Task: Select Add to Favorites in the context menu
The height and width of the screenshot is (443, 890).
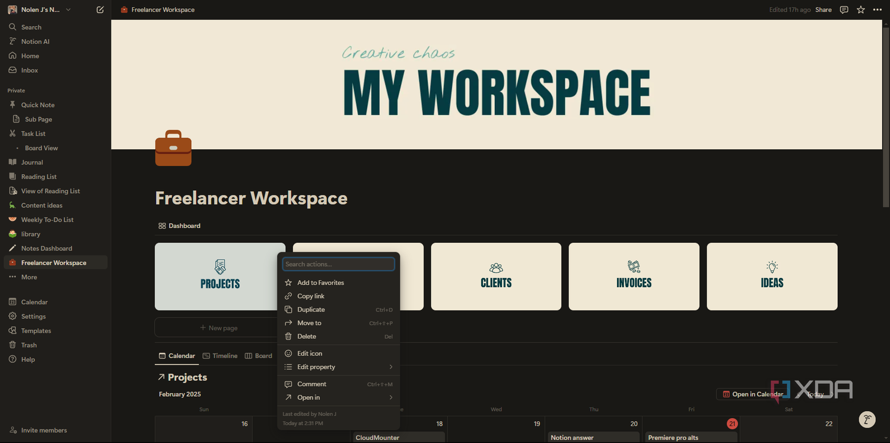Action: tap(338, 283)
